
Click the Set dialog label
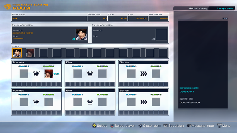(176, 125)
